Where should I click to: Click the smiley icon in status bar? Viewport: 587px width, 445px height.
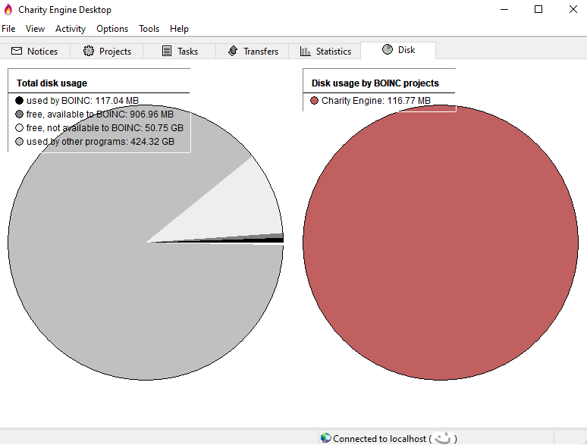(x=443, y=438)
